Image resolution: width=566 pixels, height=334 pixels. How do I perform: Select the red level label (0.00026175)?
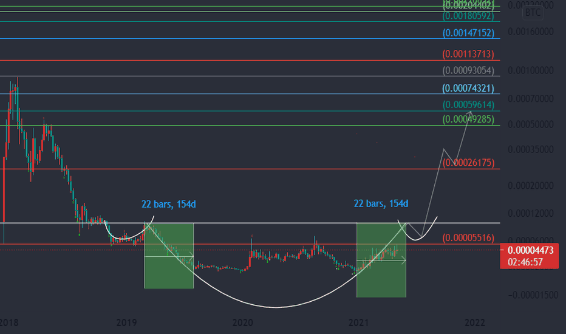coord(469,163)
